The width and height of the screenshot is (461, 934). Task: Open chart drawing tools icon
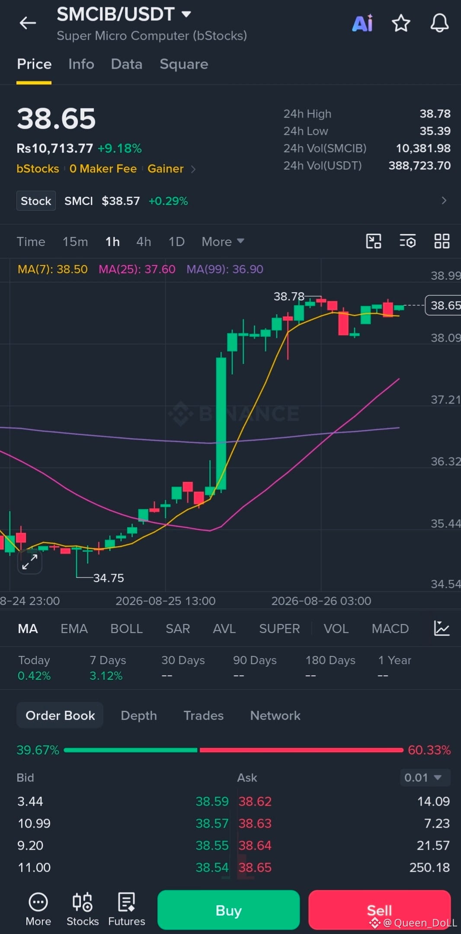click(374, 241)
